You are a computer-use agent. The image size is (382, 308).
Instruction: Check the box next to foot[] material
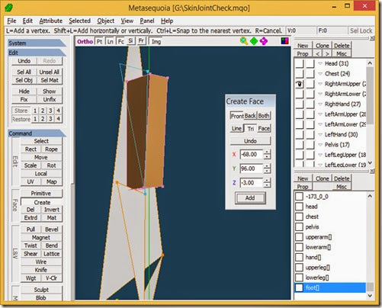coord(300,287)
